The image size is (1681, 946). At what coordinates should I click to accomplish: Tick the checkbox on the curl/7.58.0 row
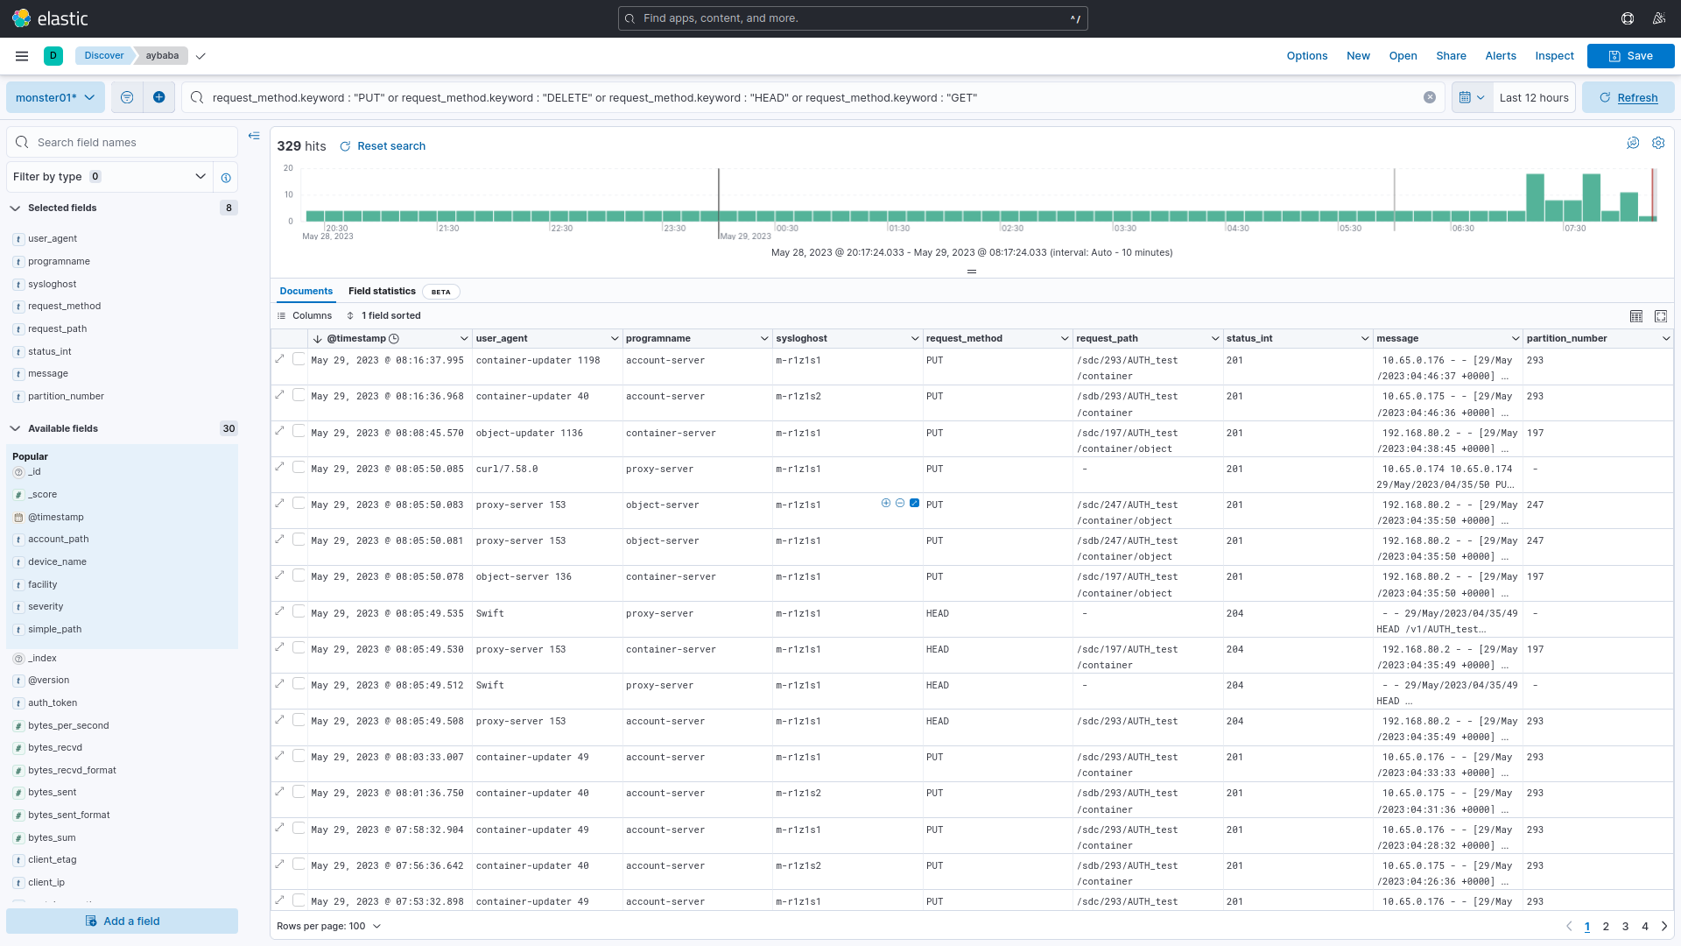(x=299, y=468)
